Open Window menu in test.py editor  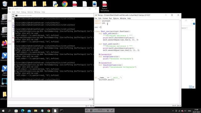[123, 18]
